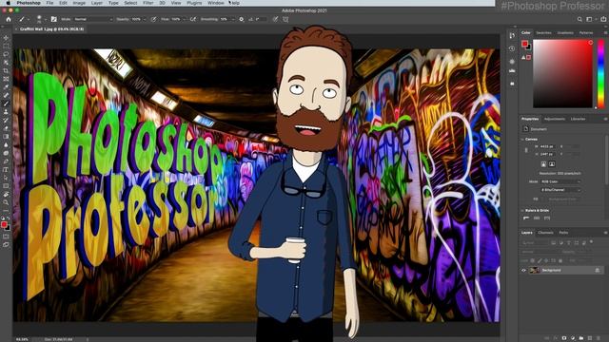Switch to the Libraries tab
Screen dimensions: 609x342
click(x=578, y=119)
